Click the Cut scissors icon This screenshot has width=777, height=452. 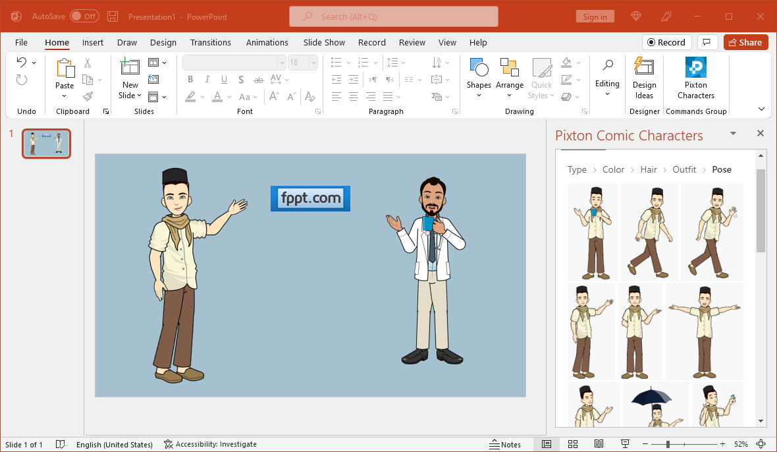coord(88,63)
